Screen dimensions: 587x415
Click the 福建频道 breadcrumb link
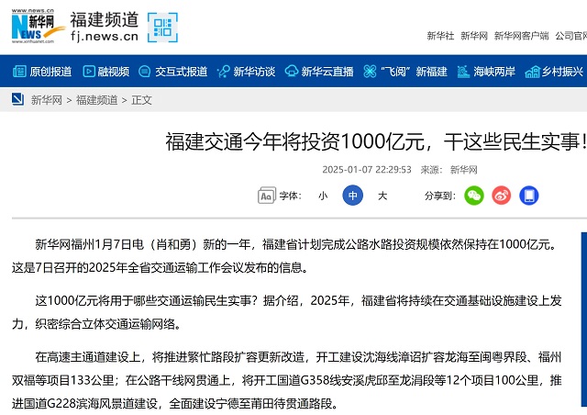coord(96,100)
